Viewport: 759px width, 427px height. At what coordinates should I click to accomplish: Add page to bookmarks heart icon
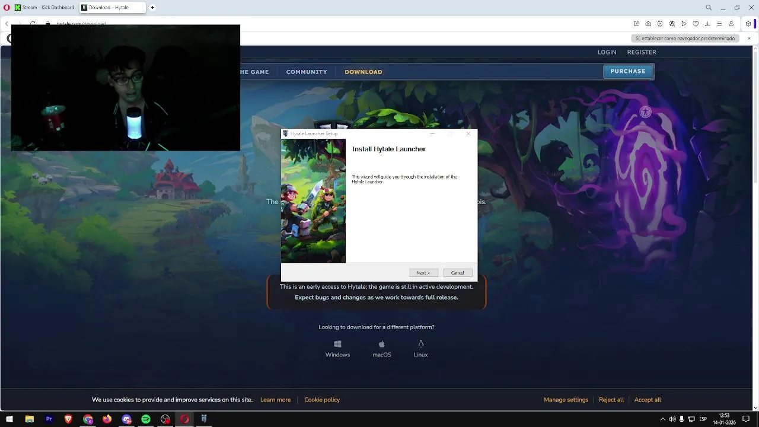click(696, 24)
